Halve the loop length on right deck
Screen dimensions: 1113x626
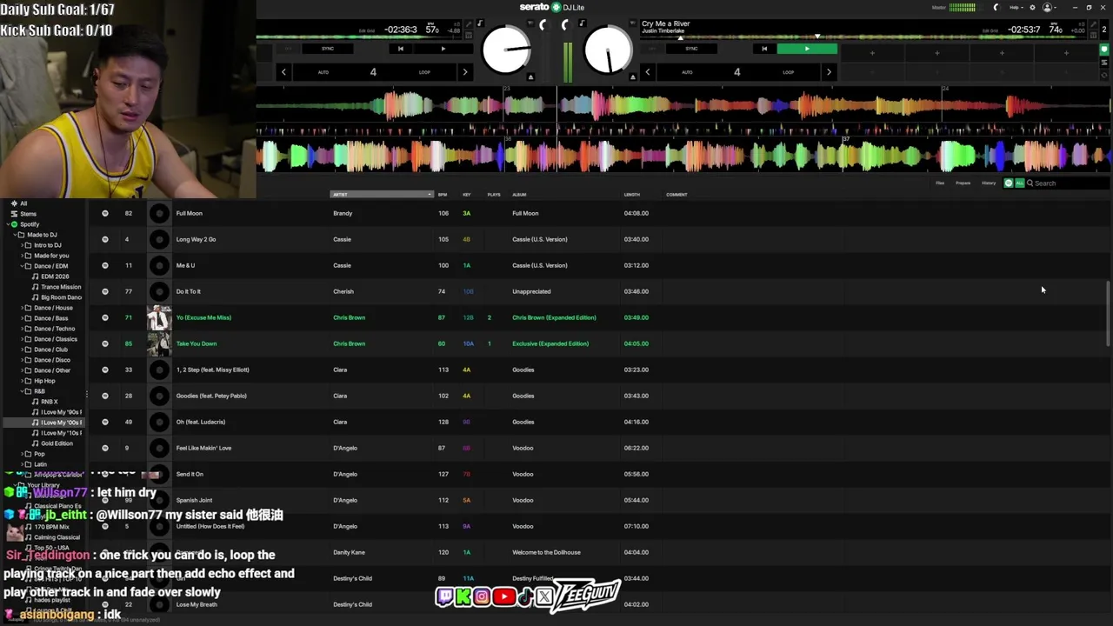[647, 72]
